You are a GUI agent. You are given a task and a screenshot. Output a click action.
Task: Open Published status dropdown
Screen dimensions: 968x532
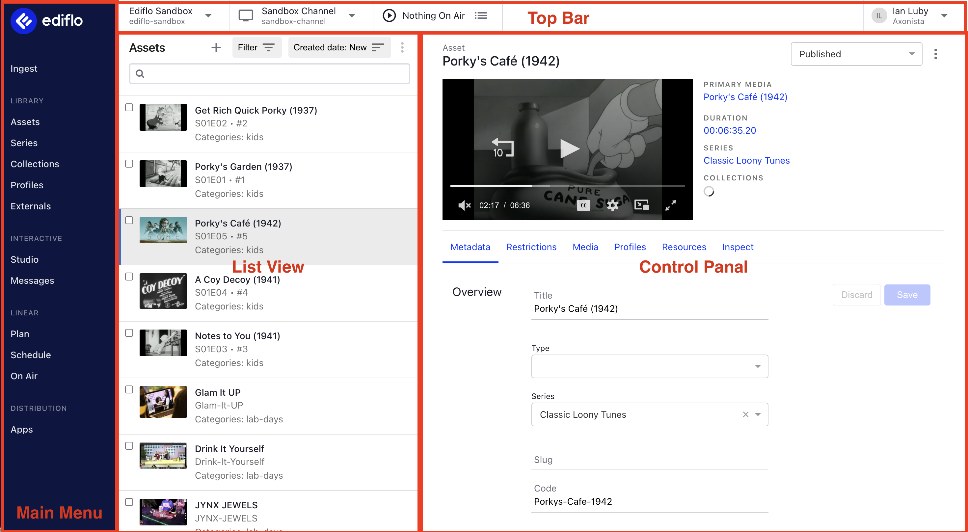856,54
